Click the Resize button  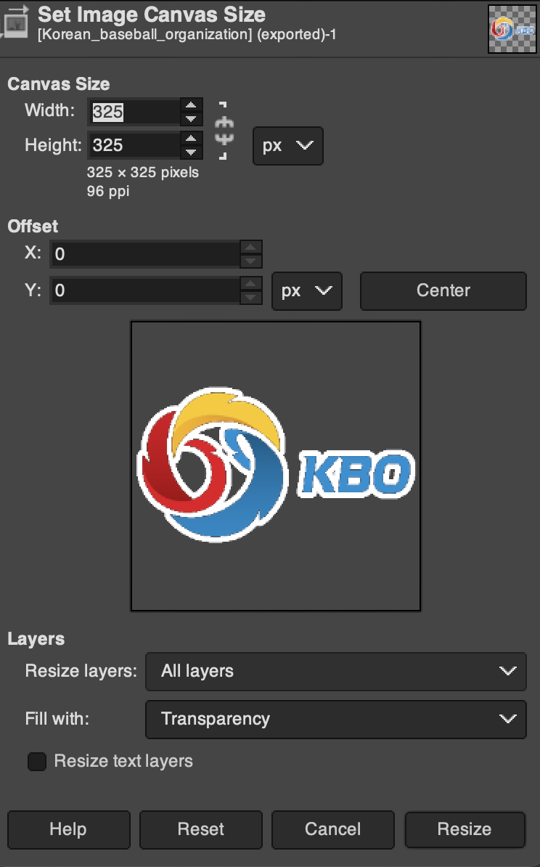click(465, 829)
